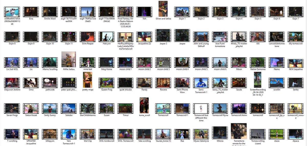Click the 'HerRoyalMajestyLadyCaitallaOfDomaTomeScroll' file name
This screenshot has height=146, width=307.
click(x=125, y=46)
